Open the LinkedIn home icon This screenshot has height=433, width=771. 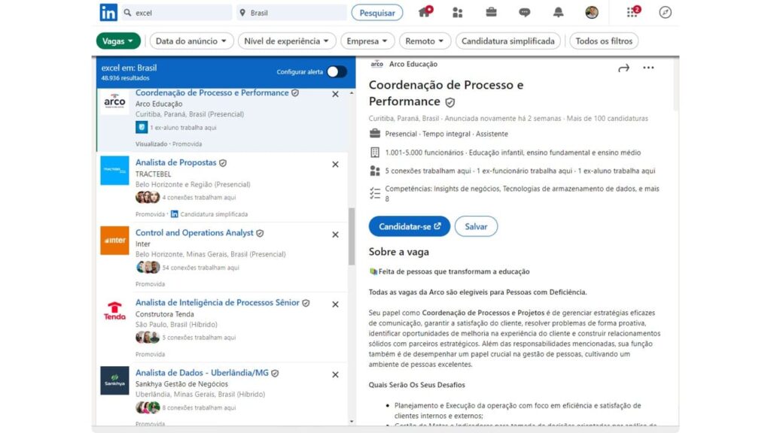[x=425, y=12]
